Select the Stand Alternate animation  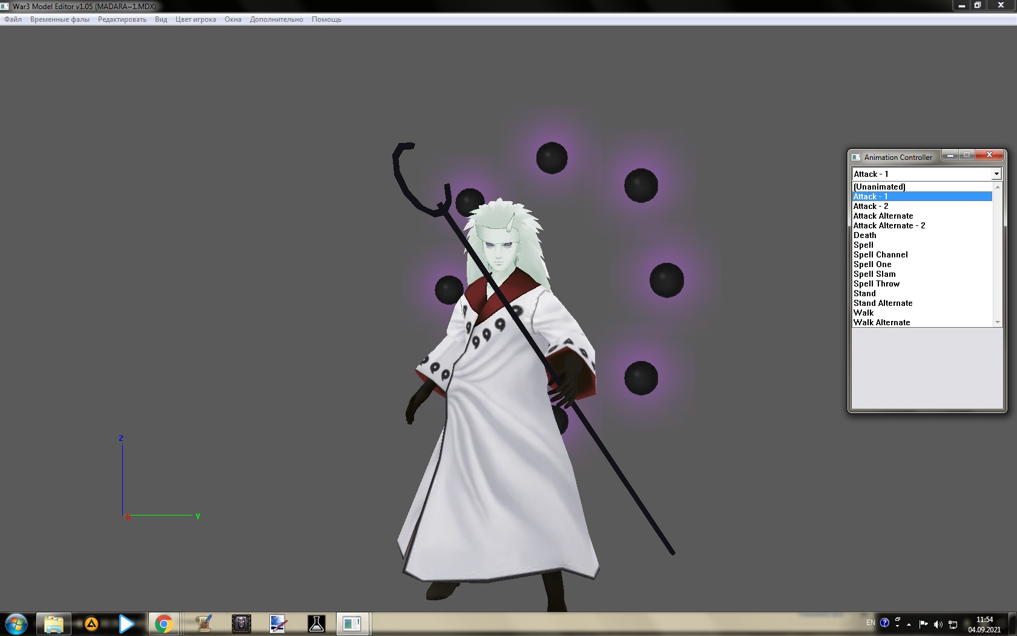click(x=922, y=303)
